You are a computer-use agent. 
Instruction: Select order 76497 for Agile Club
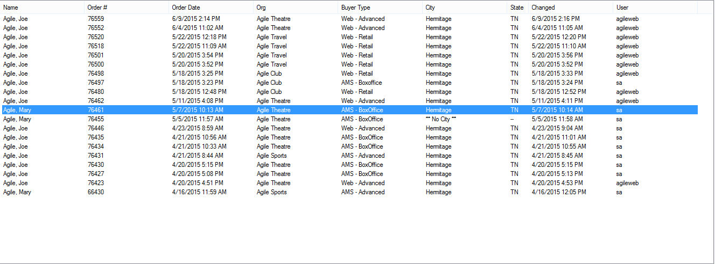(349, 83)
